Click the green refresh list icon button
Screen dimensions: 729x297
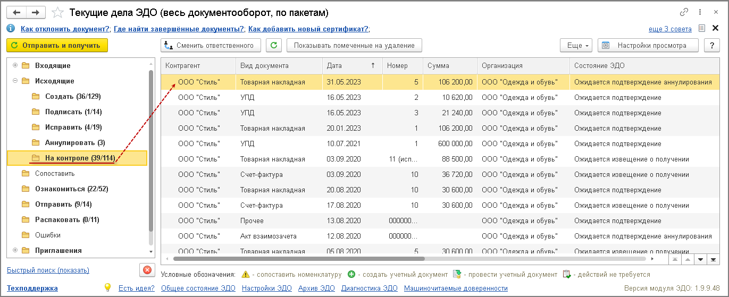[273, 45]
